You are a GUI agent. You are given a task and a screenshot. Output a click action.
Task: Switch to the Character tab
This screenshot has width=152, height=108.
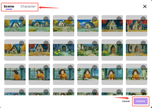pos(28,6)
